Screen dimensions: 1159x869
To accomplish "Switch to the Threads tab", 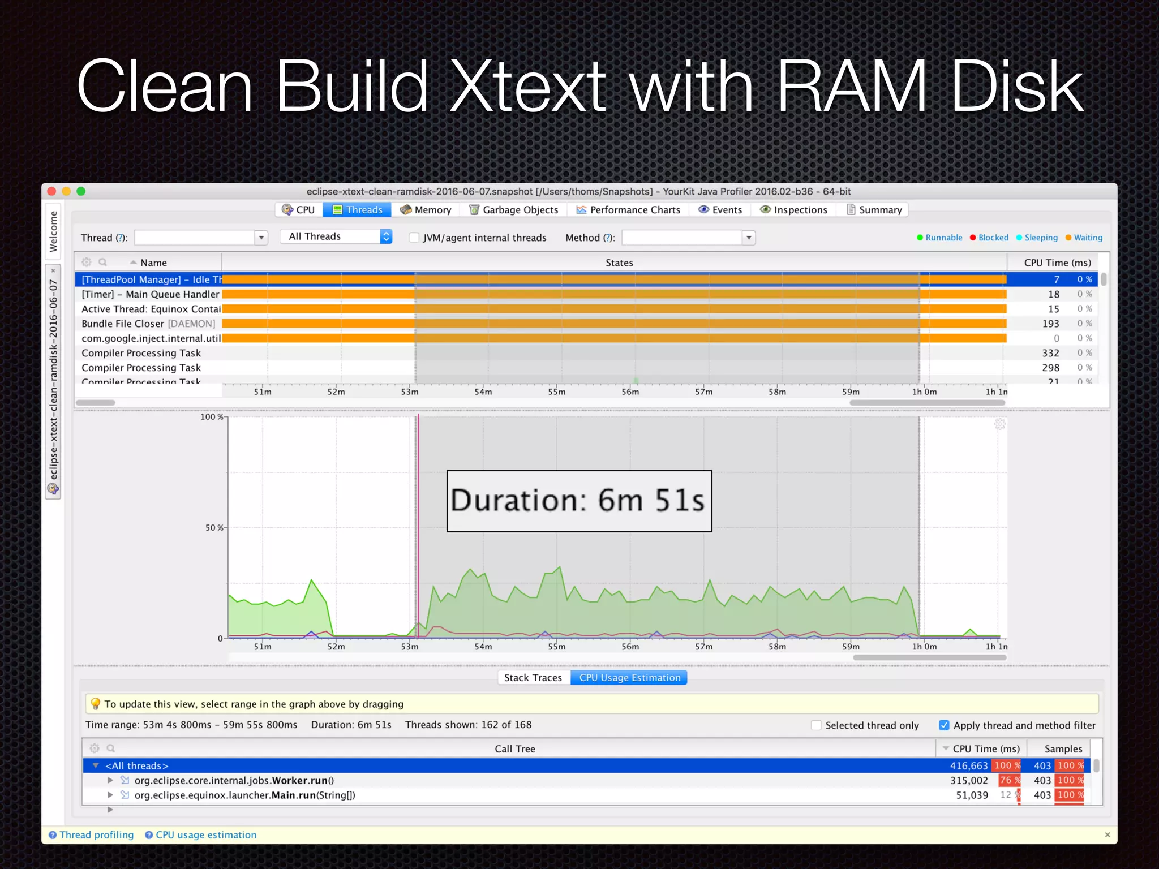I will pyautogui.click(x=357, y=210).
